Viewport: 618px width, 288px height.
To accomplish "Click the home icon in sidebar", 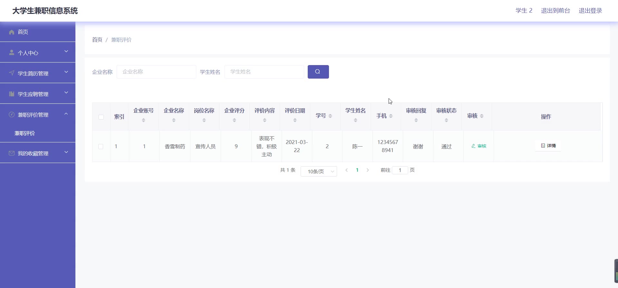I will (x=12, y=32).
